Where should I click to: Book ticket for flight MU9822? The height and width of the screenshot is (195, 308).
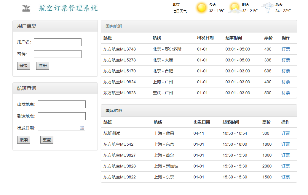285,177
